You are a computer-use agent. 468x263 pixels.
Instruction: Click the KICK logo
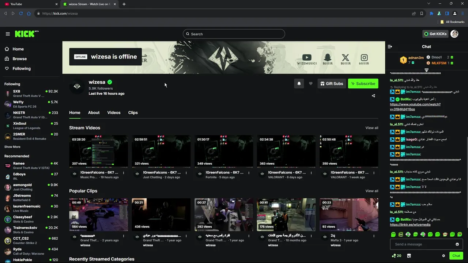point(27,34)
